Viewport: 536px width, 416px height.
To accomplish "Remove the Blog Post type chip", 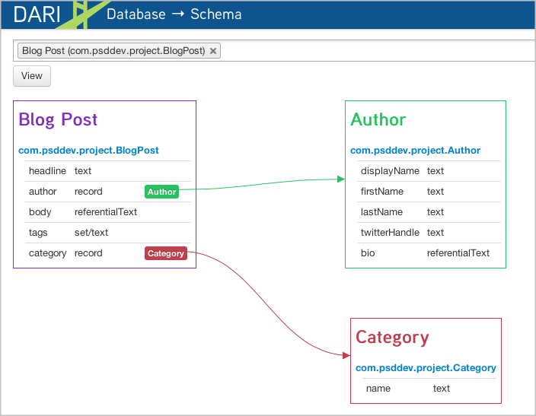I will 213,51.
